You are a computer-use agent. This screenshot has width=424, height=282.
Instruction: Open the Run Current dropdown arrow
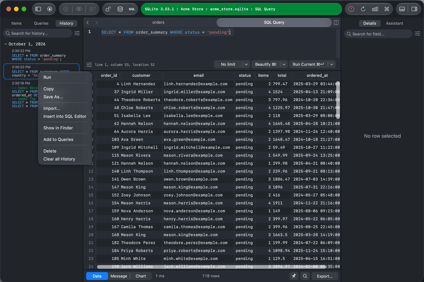click(x=332, y=64)
